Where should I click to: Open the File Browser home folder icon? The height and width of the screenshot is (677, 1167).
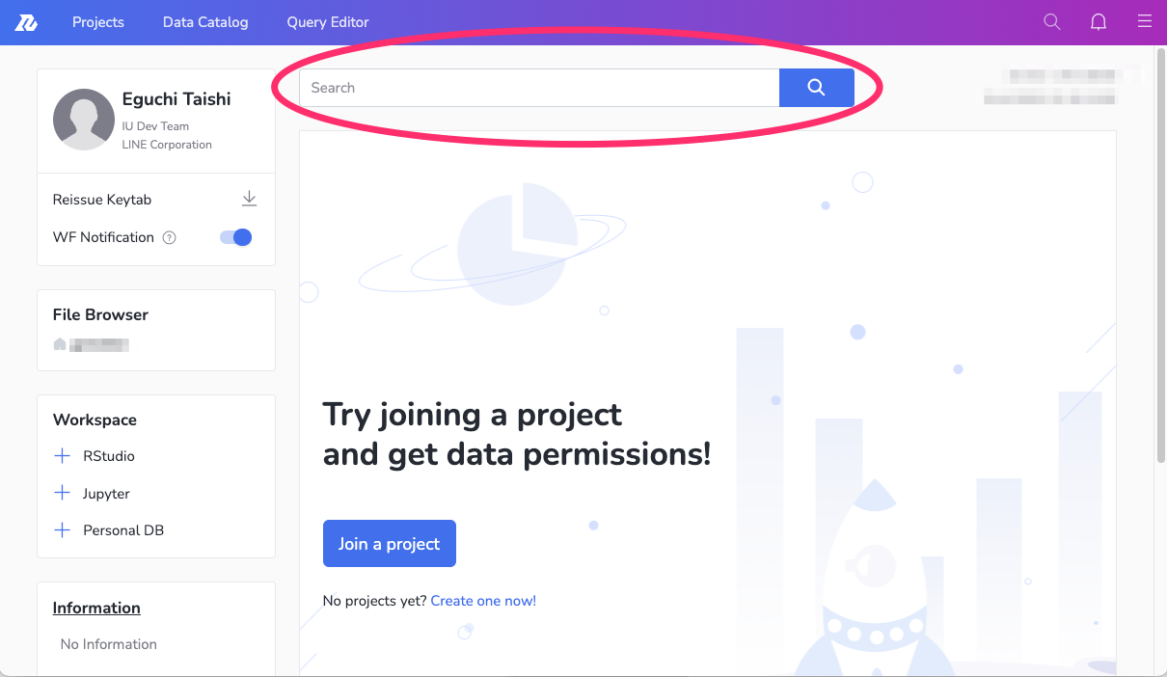[x=60, y=344]
